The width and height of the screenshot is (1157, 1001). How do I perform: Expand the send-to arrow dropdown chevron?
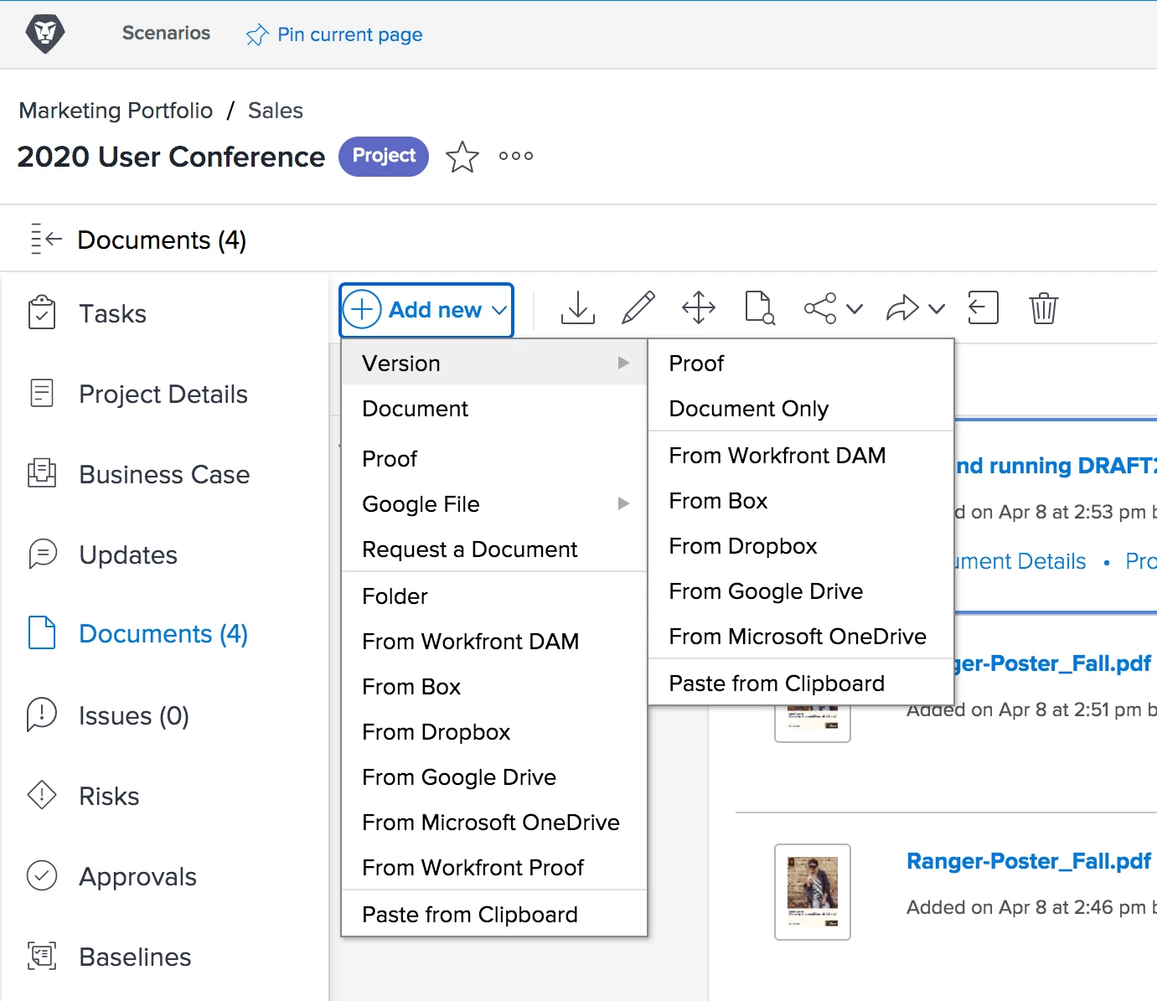(937, 309)
